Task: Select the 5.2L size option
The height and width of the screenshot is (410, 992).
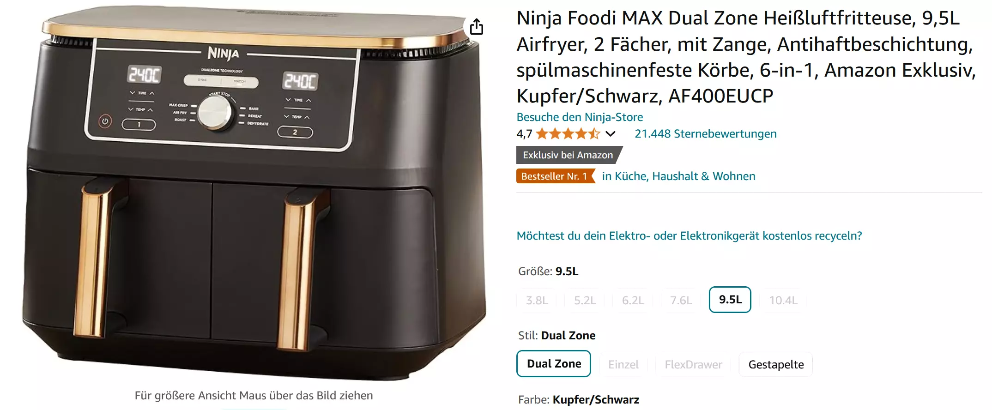Action: [585, 301]
